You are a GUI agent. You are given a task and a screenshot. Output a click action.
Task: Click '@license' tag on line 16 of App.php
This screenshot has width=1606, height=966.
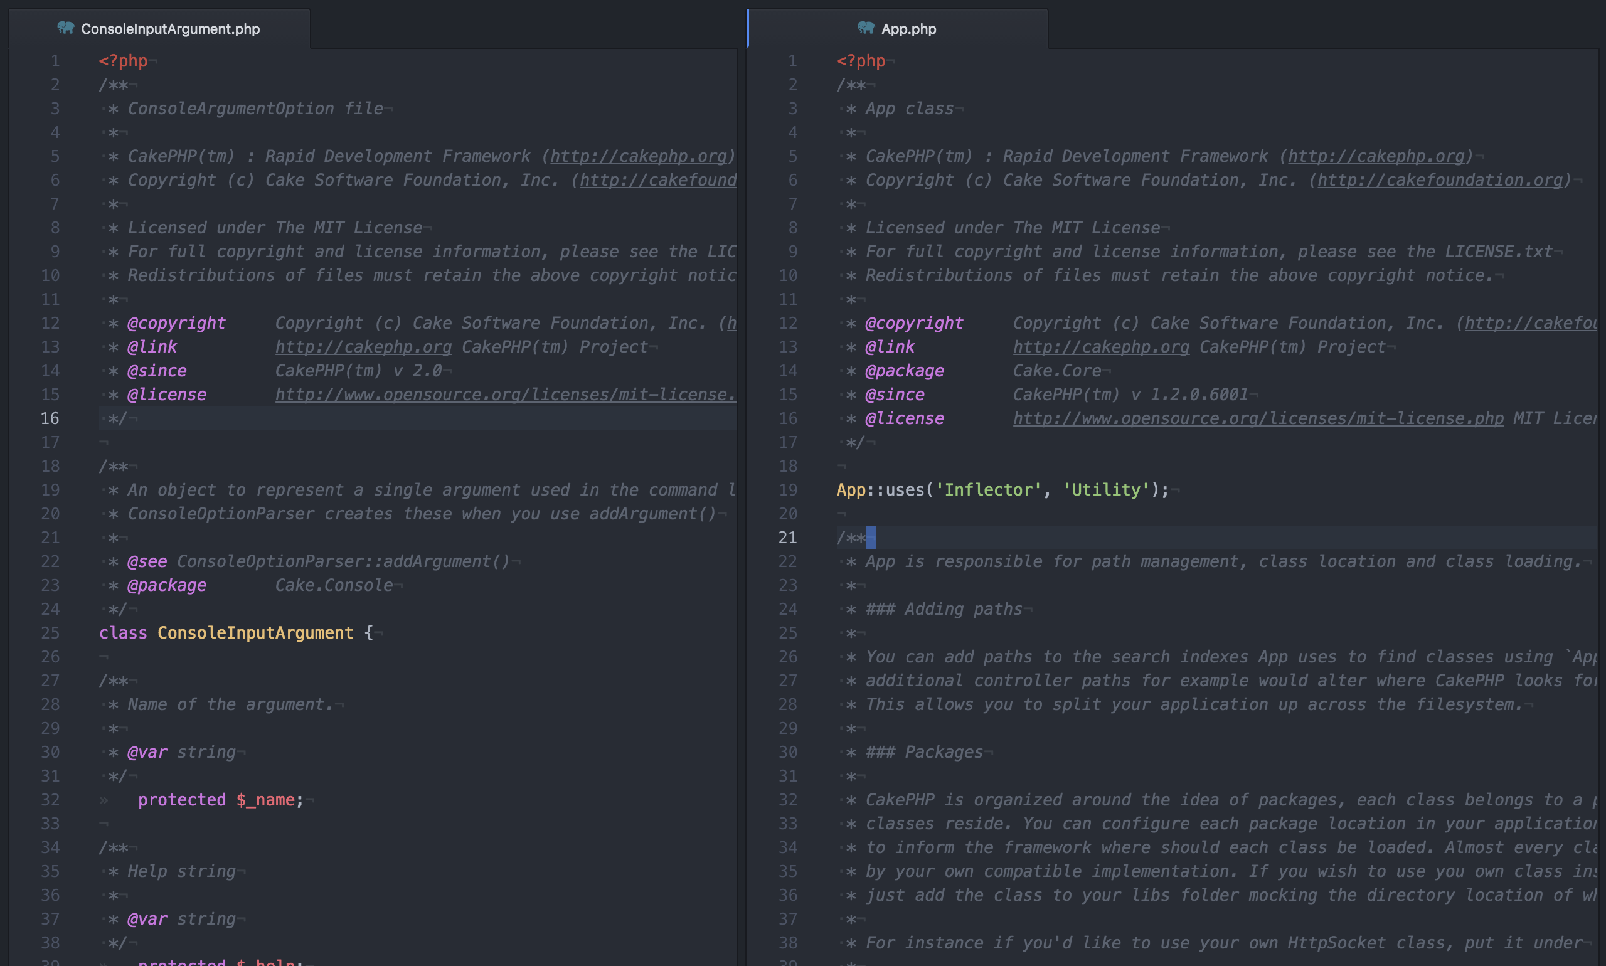coord(904,418)
